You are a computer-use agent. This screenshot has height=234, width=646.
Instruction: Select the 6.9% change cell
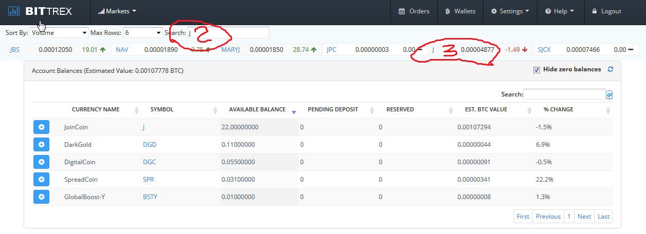point(543,145)
